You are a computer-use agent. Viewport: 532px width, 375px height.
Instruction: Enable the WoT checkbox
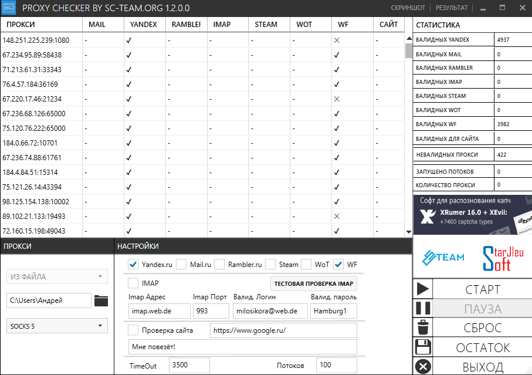coord(306,264)
